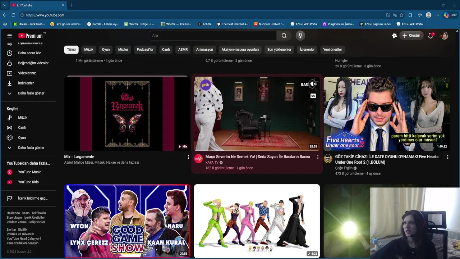Click the Ara search input field
This screenshot has height=259, width=460.
pos(212,36)
